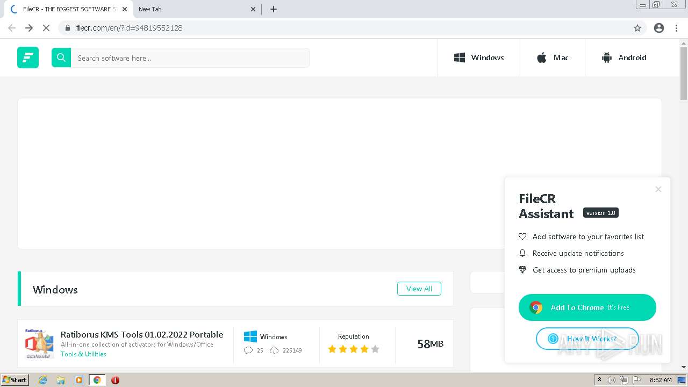Open Chrome's three-dot menu
Image resolution: width=688 pixels, height=387 pixels.
(676, 28)
